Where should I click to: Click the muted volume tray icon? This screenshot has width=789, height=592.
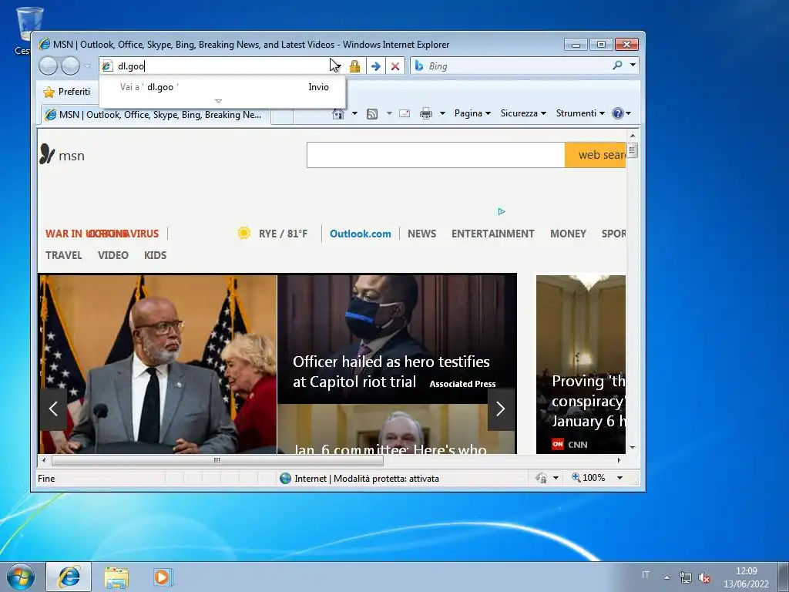(704, 578)
